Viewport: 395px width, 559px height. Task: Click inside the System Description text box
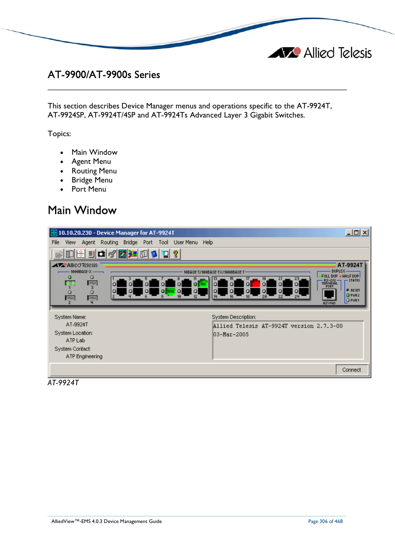(288, 340)
